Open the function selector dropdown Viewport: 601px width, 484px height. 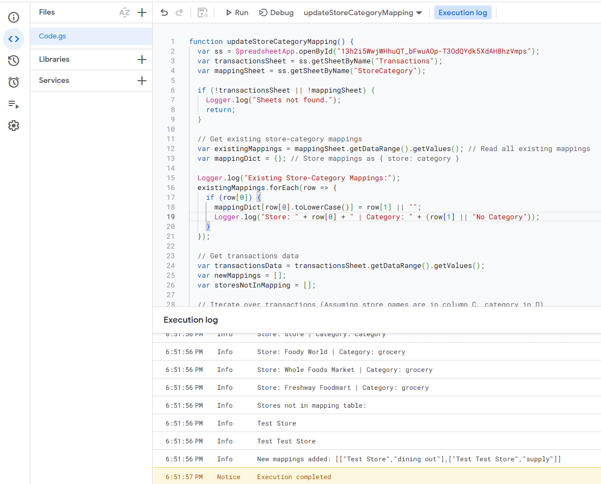tap(362, 12)
